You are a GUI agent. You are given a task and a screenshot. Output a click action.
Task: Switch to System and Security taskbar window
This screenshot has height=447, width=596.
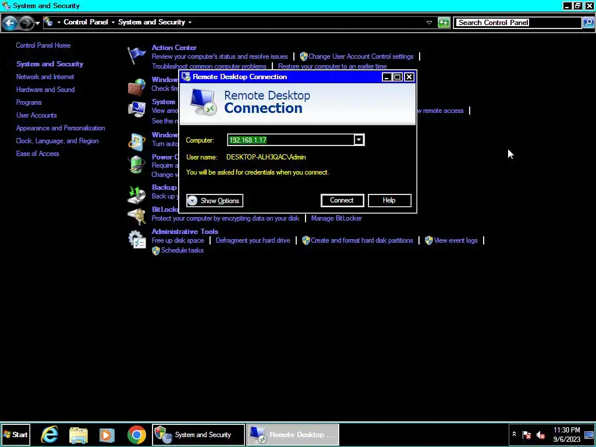198,434
